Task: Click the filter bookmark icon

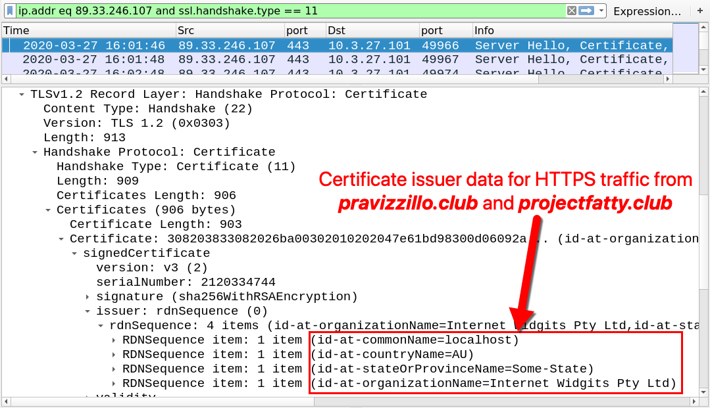Action: (9, 11)
